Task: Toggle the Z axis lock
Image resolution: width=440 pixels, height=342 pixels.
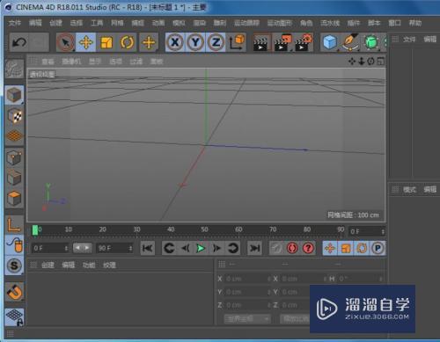Action: 216,42
